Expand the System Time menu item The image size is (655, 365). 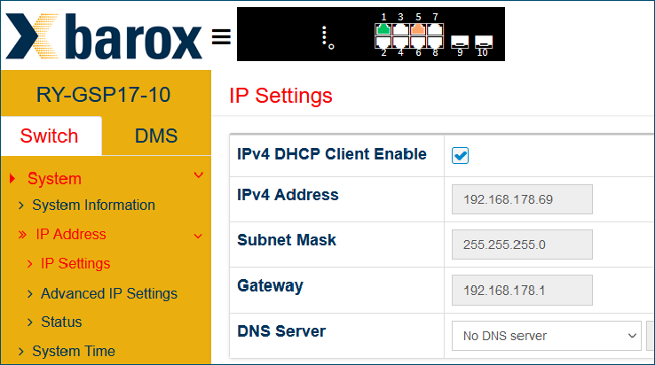74,351
